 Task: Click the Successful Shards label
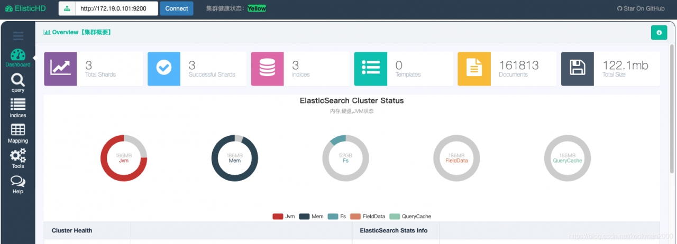212,74
